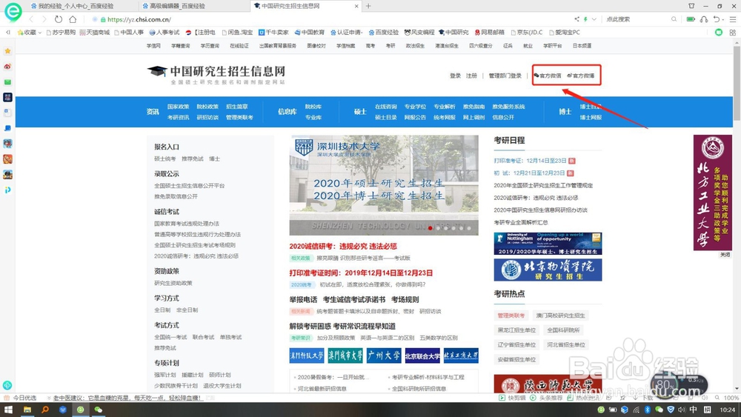Select the first red carousel dot
This screenshot has height=417, width=741.
pos(430,227)
